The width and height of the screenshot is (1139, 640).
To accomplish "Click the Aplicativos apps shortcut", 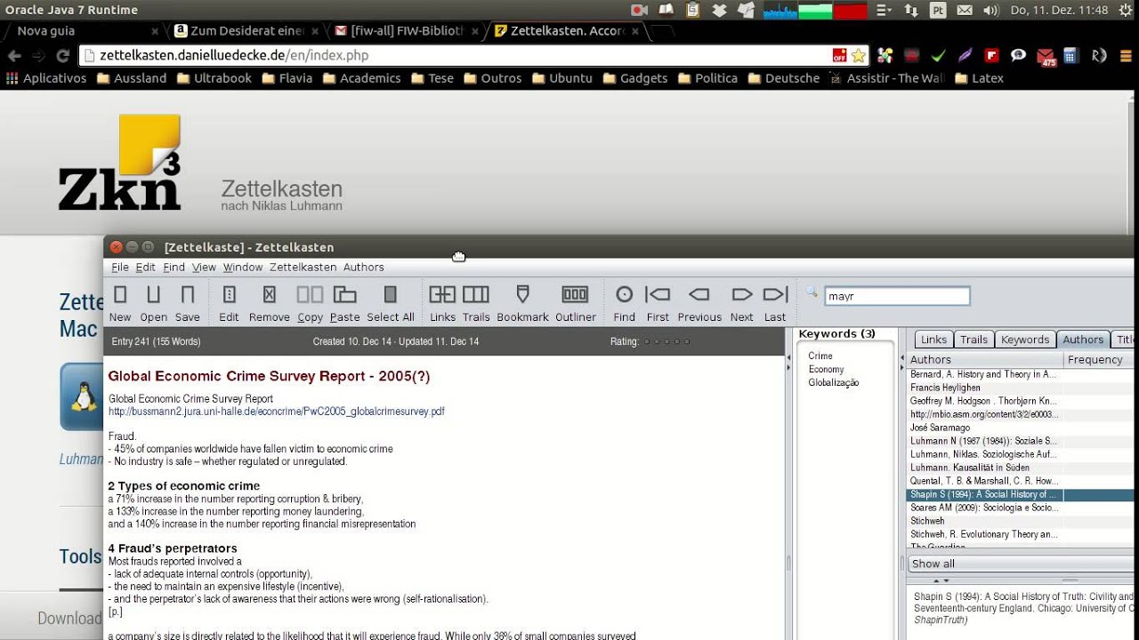I will coord(46,78).
